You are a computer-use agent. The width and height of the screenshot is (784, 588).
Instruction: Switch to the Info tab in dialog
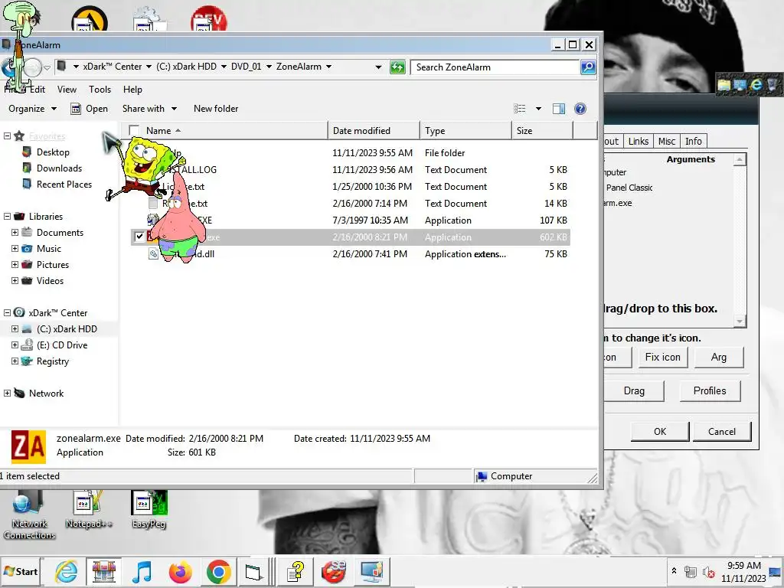[693, 142]
